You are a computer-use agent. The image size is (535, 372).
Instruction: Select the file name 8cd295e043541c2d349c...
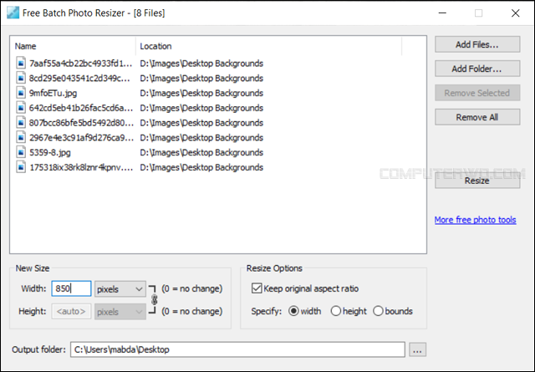[79, 78]
